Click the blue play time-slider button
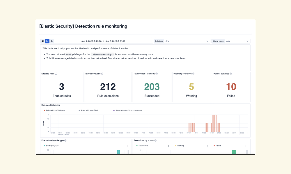The image size is (291, 174). (47, 41)
